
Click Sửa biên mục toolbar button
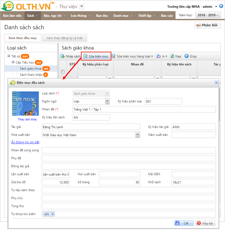[96, 56]
